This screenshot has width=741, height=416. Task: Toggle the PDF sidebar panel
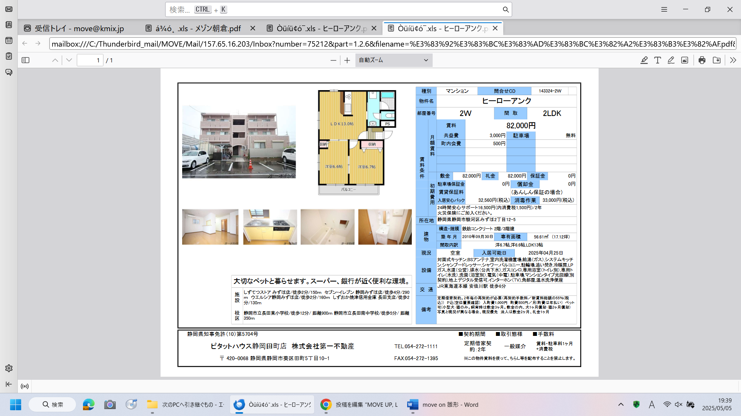click(25, 60)
